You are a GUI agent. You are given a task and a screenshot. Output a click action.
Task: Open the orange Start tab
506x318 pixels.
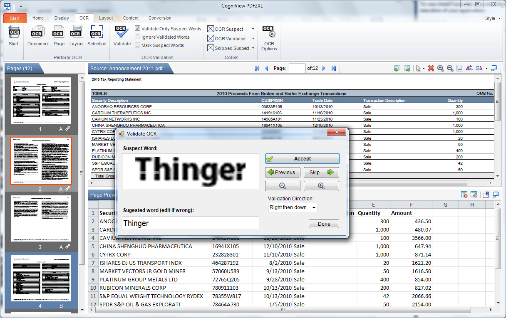(15, 18)
